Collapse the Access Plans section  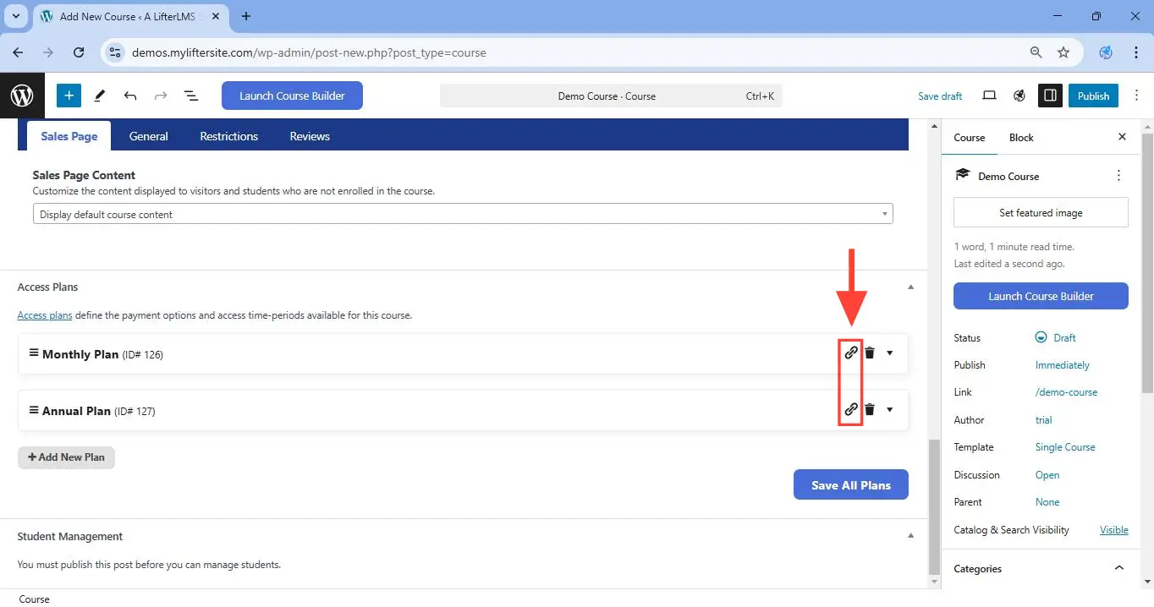pyautogui.click(x=910, y=287)
